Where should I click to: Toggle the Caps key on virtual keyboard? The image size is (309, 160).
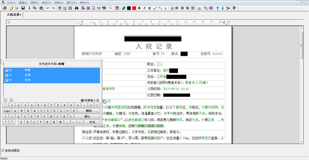(x=7, y=111)
